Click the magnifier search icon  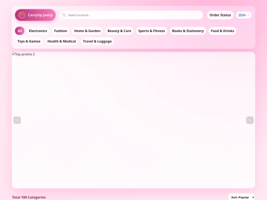tap(64, 15)
